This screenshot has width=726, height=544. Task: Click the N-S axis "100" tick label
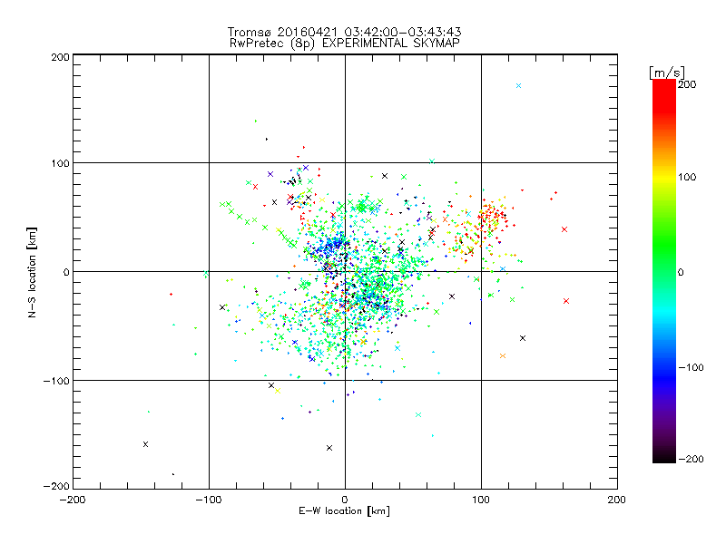pyautogui.click(x=60, y=163)
